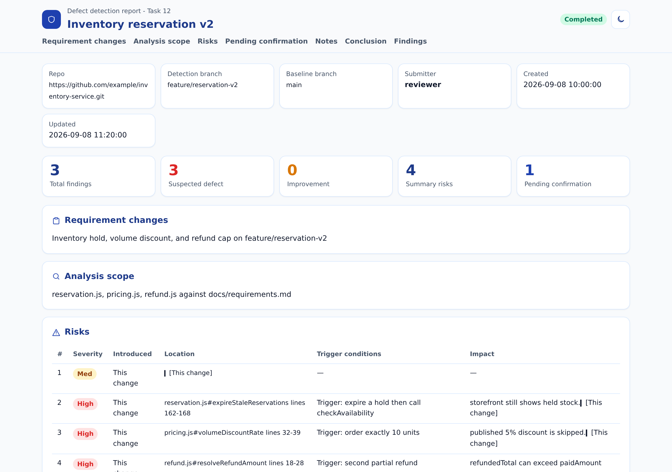Click scope text 'reservation.js, pricing.js, refund.js against docs/requirements.md'

click(171, 294)
